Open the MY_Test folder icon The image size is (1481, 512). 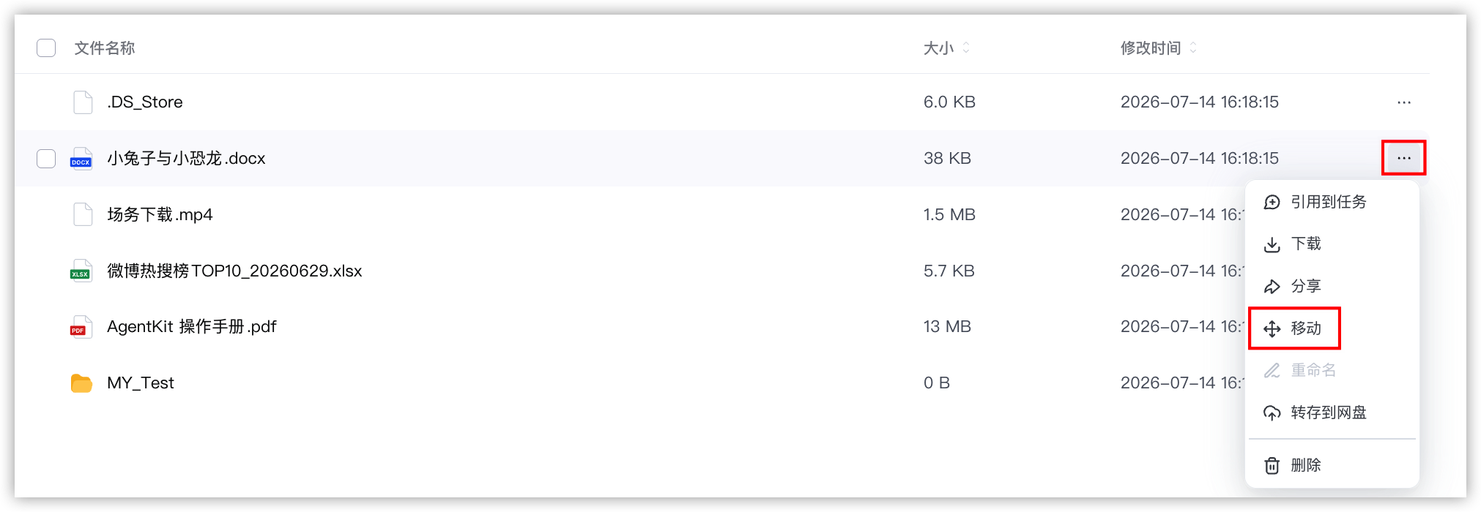pyautogui.click(x=81, y=383)
